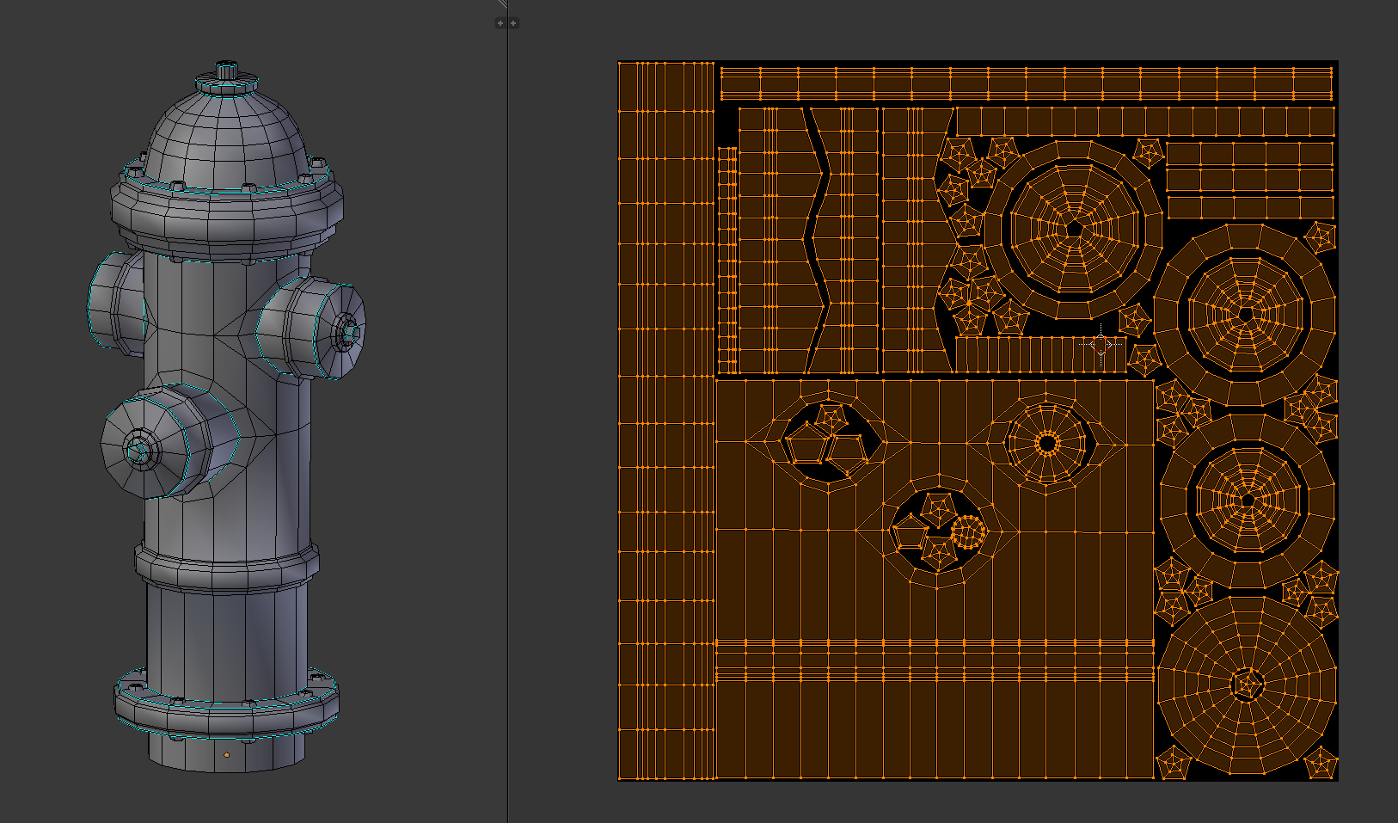
Task: Select the front-facing nozzle cap on the hydrant
Action: [x=138, y=449]
